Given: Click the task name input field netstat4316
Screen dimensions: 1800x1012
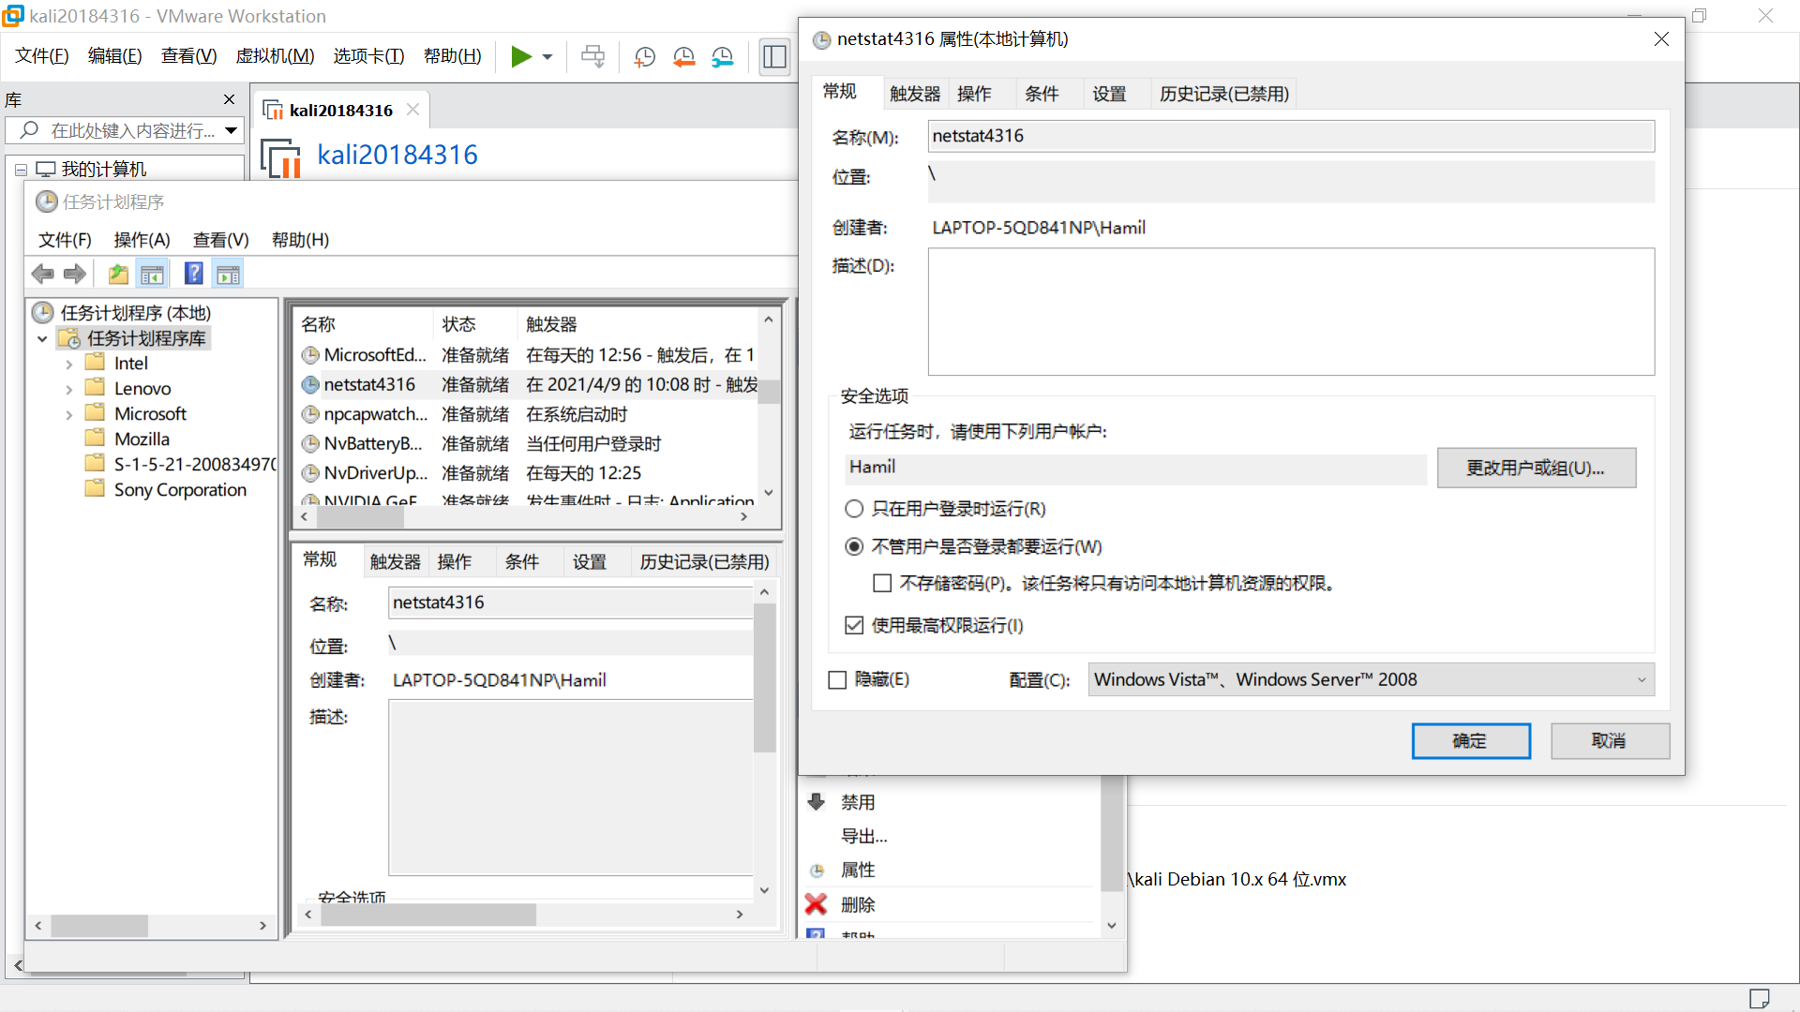Looking at the screenshot, I should 1290,136.
